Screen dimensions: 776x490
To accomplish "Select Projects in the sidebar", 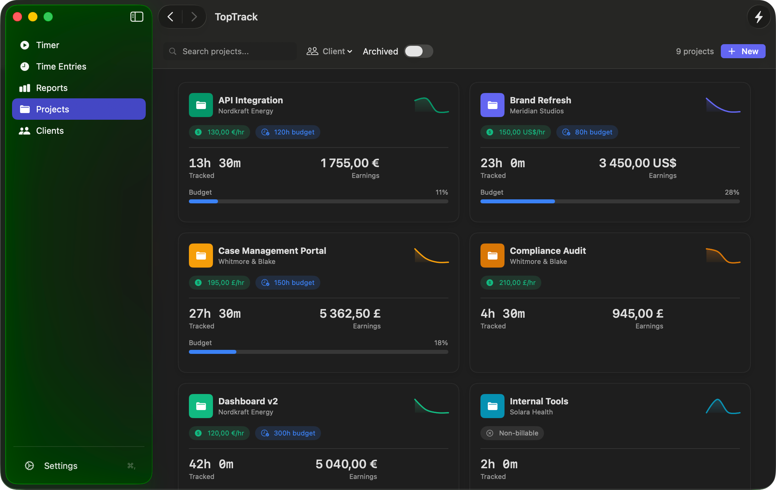I will click(x=52, y=109).
